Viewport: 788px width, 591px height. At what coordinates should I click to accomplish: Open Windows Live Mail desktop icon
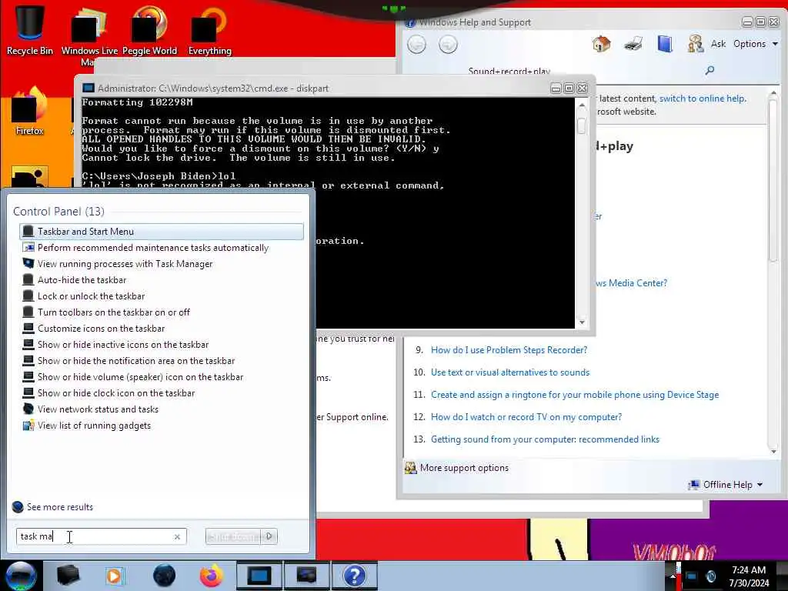click(89, 35)
